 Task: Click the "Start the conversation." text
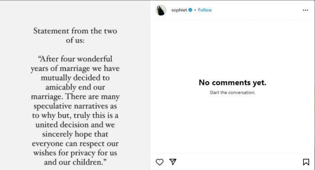[x=233, y=93]
